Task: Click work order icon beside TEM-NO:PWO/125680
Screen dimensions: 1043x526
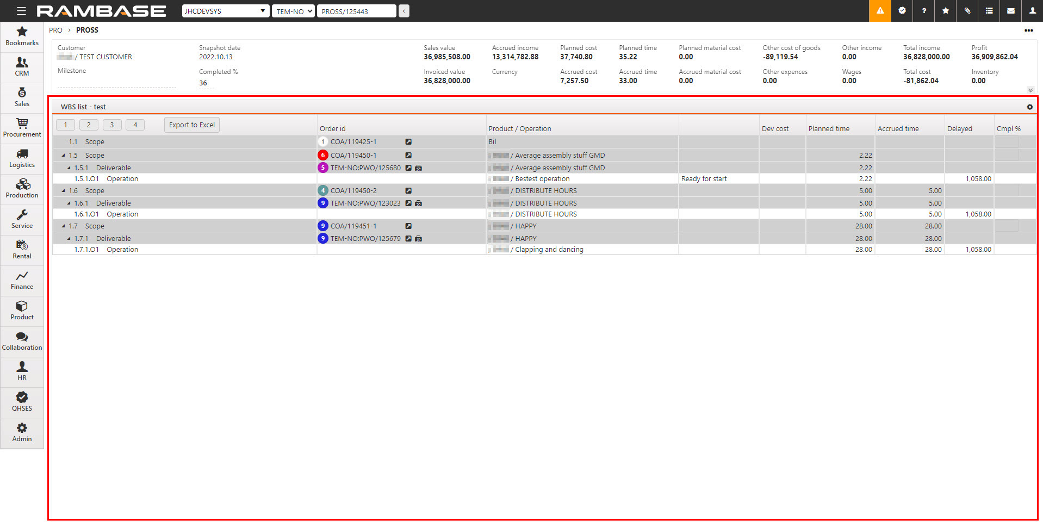Action: pyautogui.click(x=418, y=168)
